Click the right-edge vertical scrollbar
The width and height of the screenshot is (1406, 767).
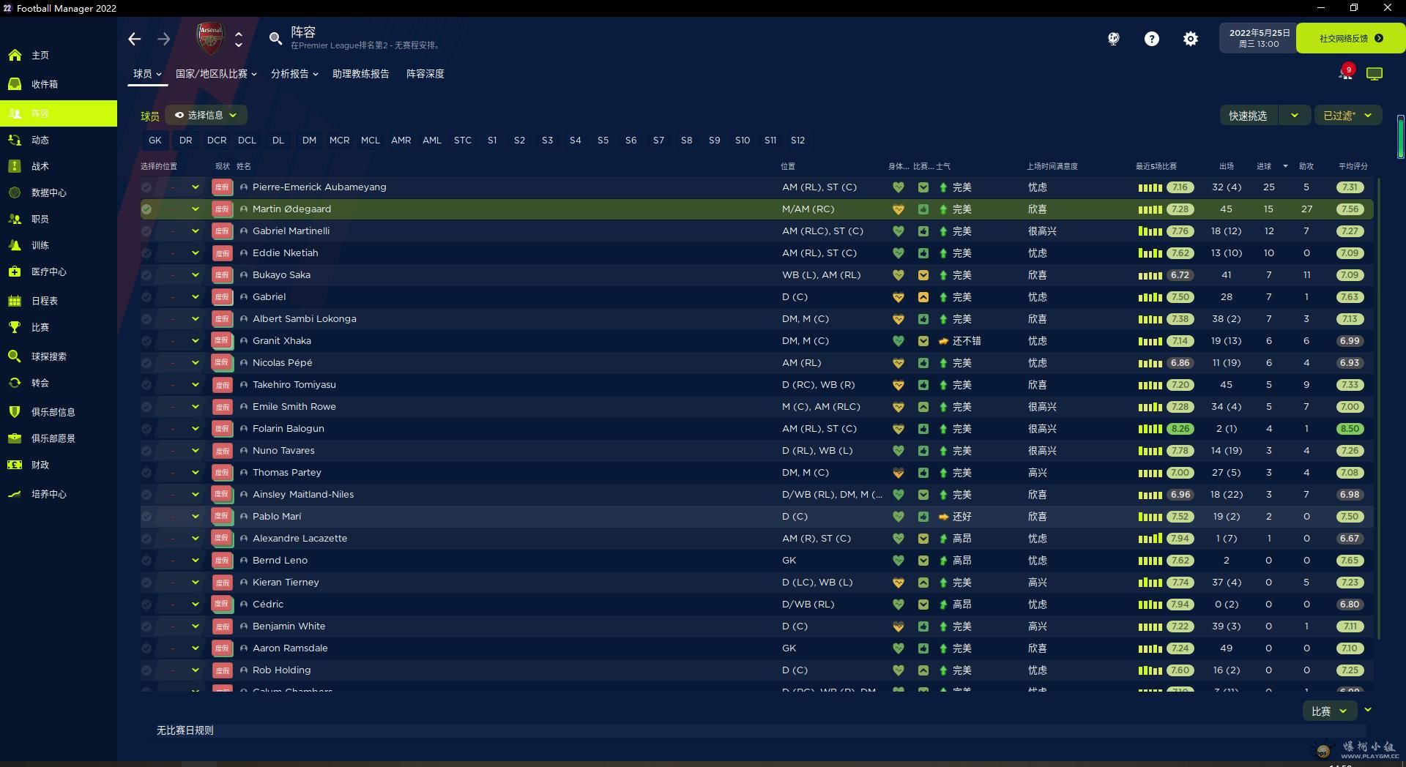point(1400,137)
